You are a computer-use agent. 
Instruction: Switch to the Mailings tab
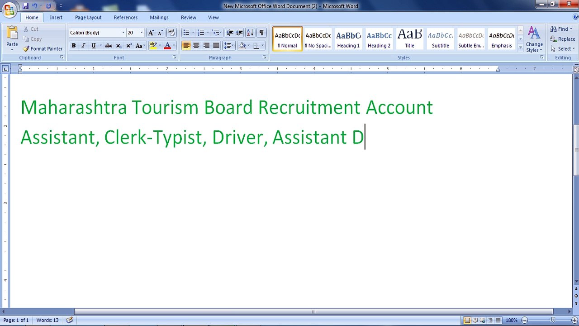click(159, 18)
